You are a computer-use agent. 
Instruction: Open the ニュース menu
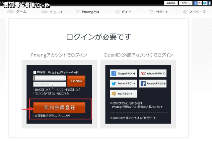click(52, 12)
